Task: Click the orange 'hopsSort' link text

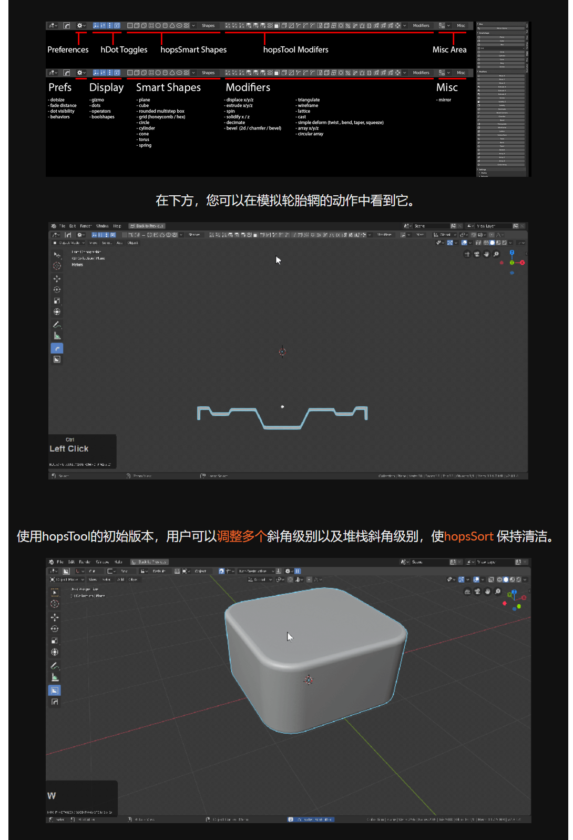Action: point(469,536)
